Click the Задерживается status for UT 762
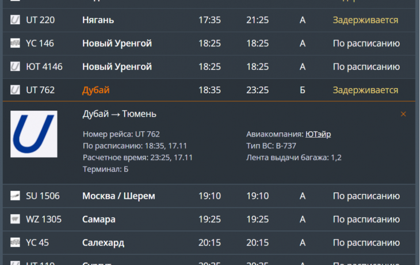This screenshot has width=420, height=265. click(x=365, y=90)
